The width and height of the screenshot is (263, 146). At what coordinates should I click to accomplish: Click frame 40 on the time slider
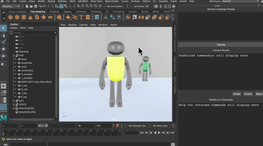[61, 132]
